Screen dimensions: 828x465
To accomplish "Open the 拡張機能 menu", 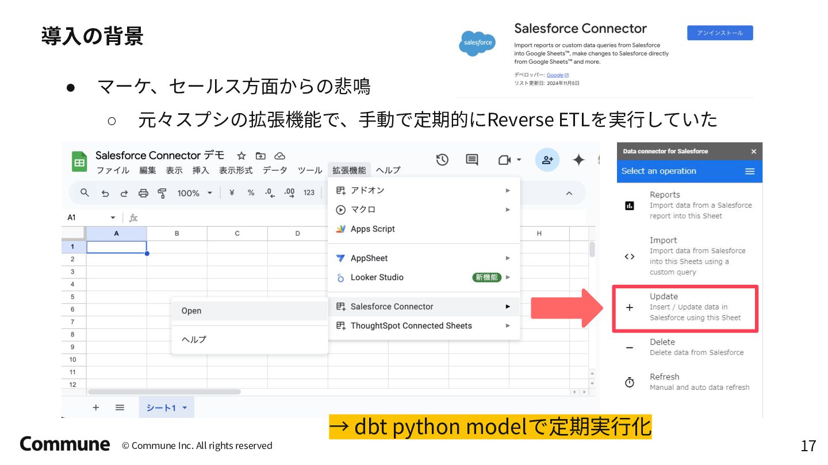I will [349, 170].
